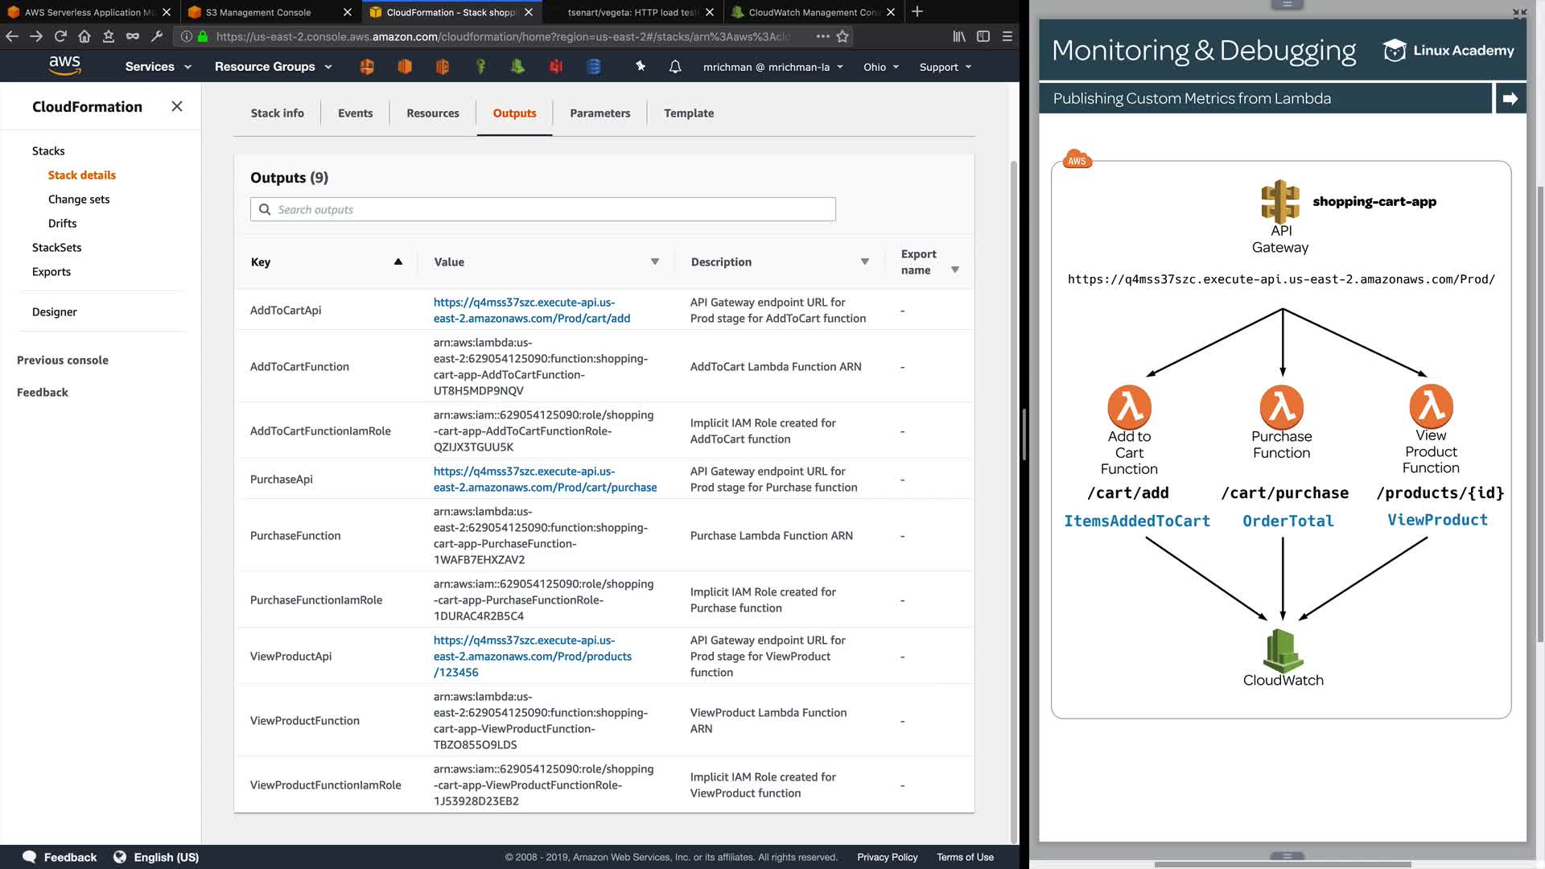Open the Template tab
Image resolution: width=1545 pixels, height=869 pixels.
tap(689, 113)
